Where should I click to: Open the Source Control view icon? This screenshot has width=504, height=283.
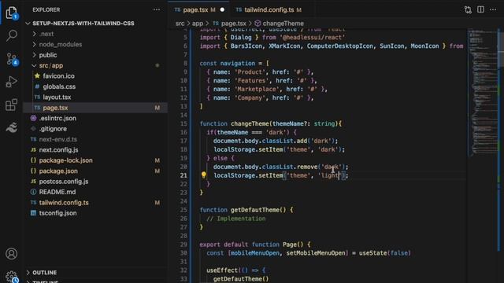click(12, 59)
